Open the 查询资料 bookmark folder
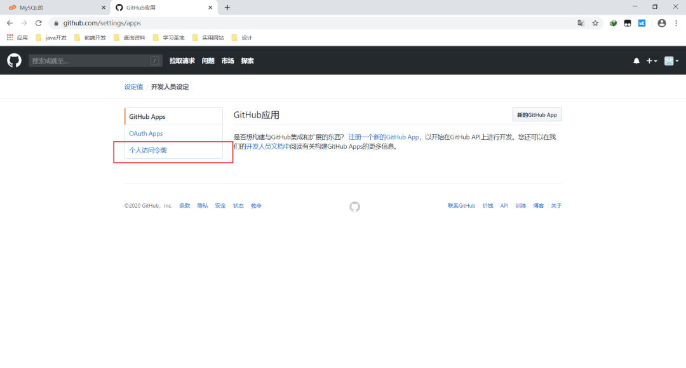 (130, 37)
